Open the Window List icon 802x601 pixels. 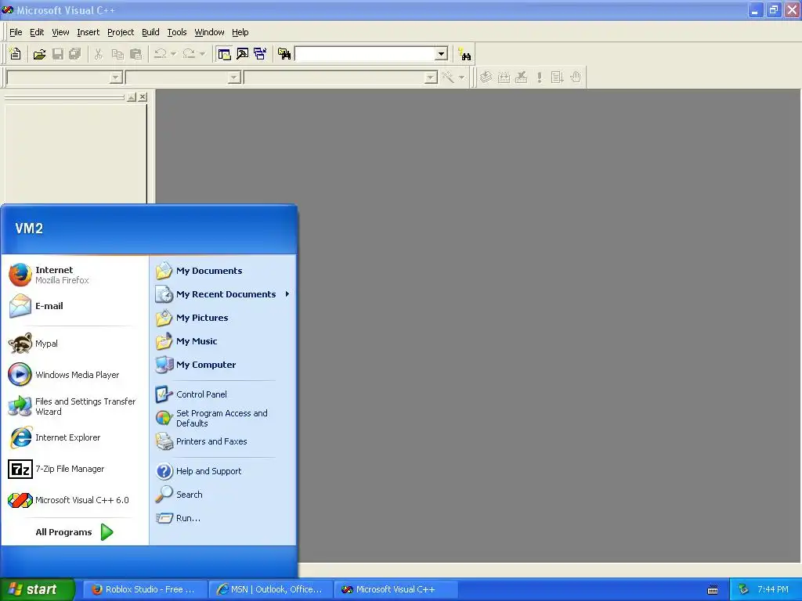click(x=260, y=54)
